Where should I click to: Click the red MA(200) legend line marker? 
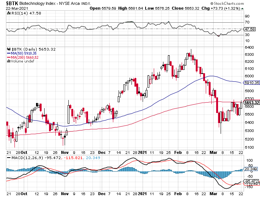click(9, 57)
